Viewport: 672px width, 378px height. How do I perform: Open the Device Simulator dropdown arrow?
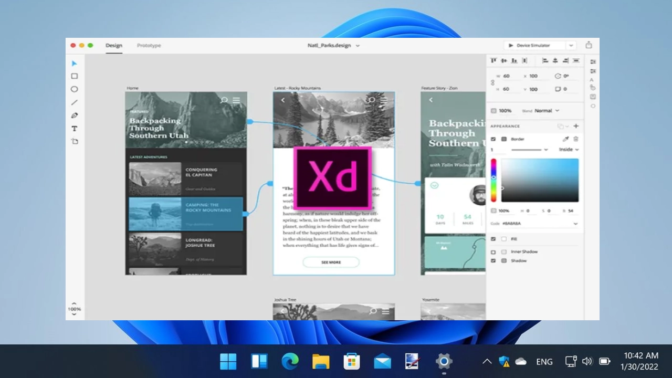pyautogui.click(x=571, y=46)
